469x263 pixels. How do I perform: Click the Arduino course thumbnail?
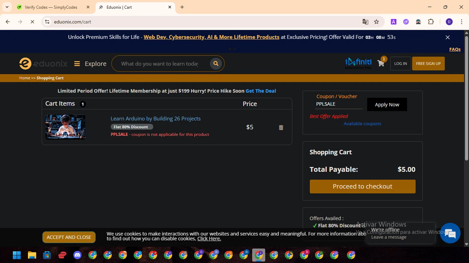pyautogui.click(x=65, y=127)
